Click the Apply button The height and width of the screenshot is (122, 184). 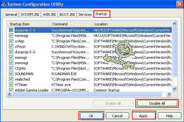143,116
